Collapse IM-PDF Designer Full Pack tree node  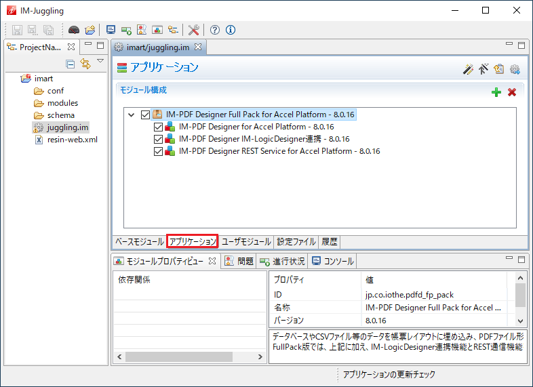[131, 115]
